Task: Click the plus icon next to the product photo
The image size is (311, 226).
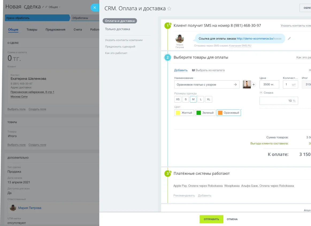Action: (x=254, y=84)
